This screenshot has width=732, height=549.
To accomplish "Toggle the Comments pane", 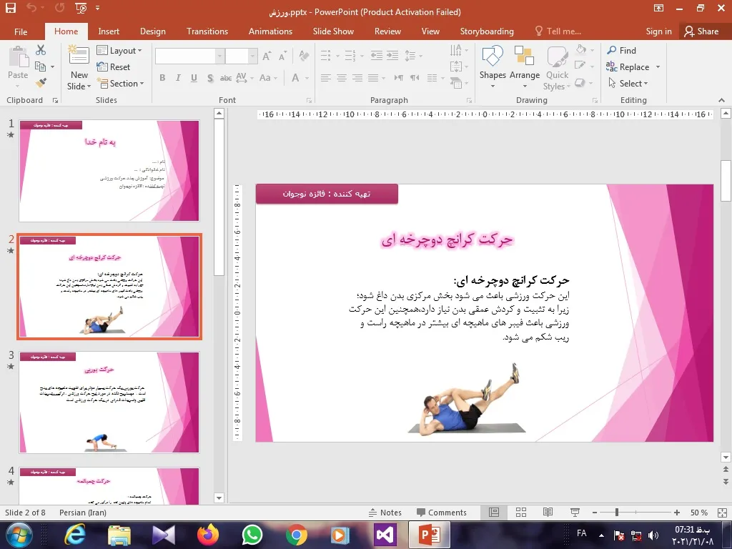I will click(x=441, y=513).
